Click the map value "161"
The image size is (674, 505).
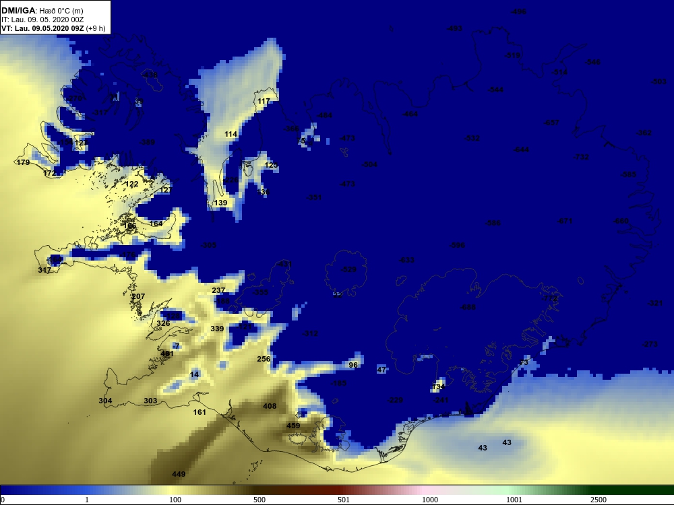[x=200, y=412]
